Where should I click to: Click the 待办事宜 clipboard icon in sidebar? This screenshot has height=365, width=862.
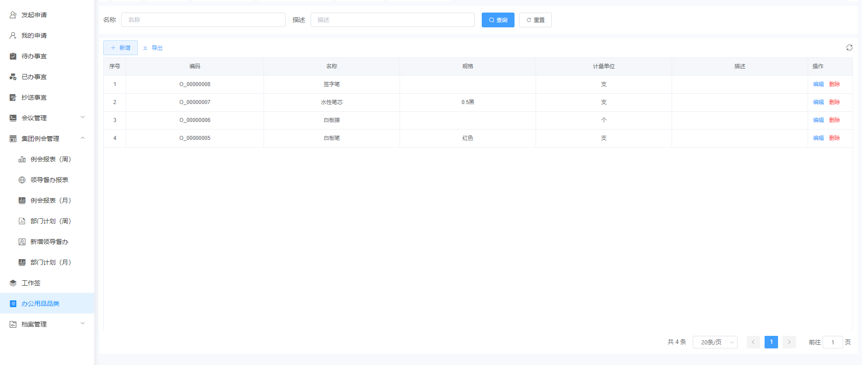click(13, 56)
